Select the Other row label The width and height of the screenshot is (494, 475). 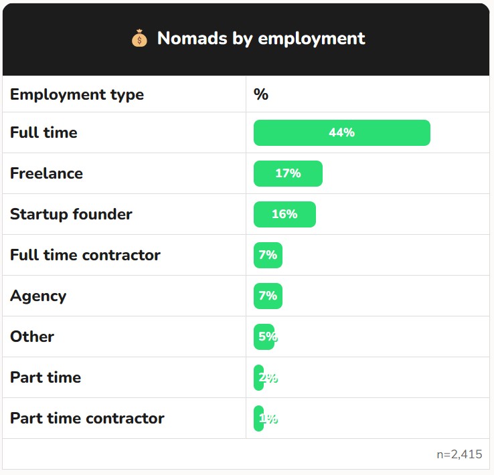tap(32, 337)
